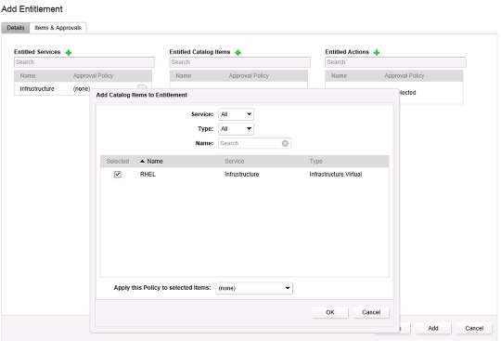Switch to Items & Approvals tab
The image size is (501, 341).
58,28
